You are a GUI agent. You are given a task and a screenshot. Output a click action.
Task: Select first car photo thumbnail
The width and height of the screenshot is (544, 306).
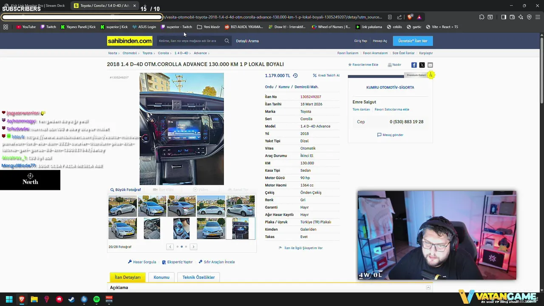click(x=122, y=206)
